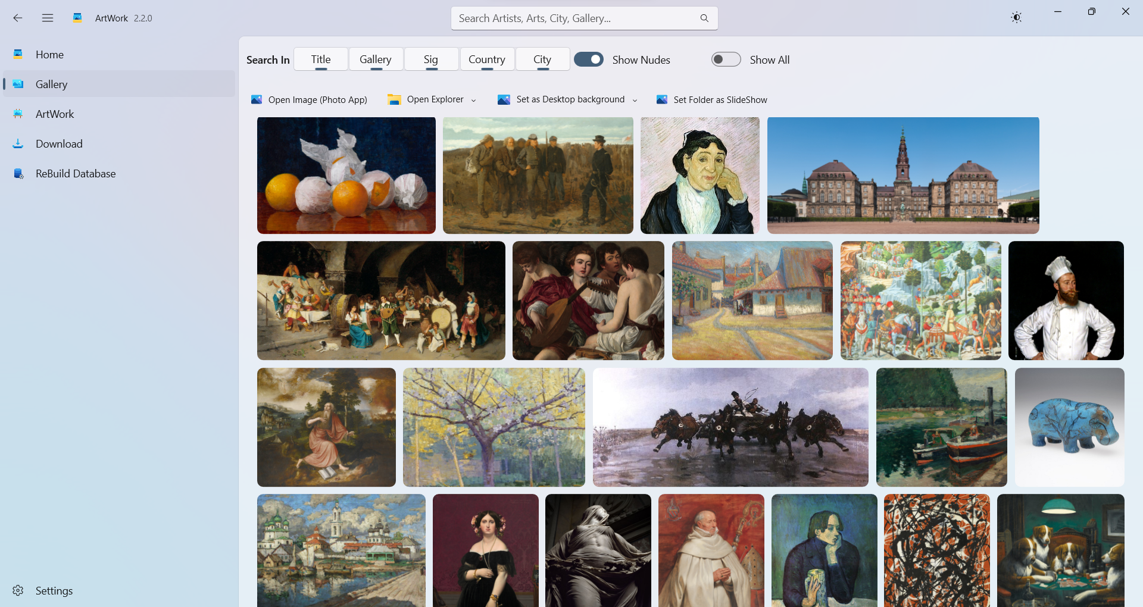
Task: Select the Civil War soldiers painting thumbnail
Action: point(538,175)
